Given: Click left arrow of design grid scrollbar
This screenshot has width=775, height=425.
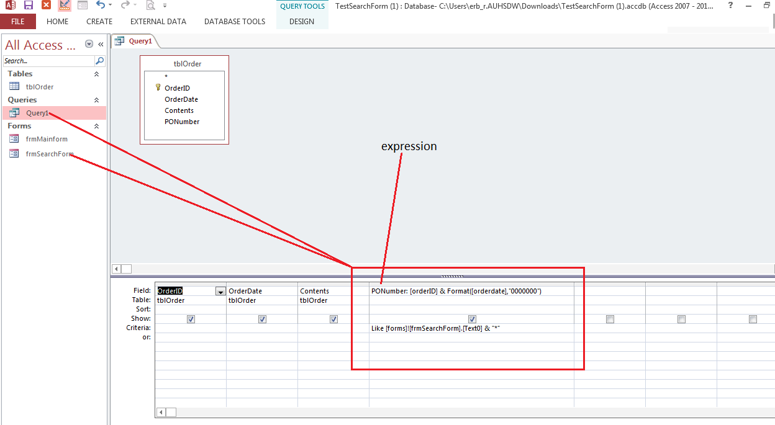Looking at the screenshot, I should [161, 412].
